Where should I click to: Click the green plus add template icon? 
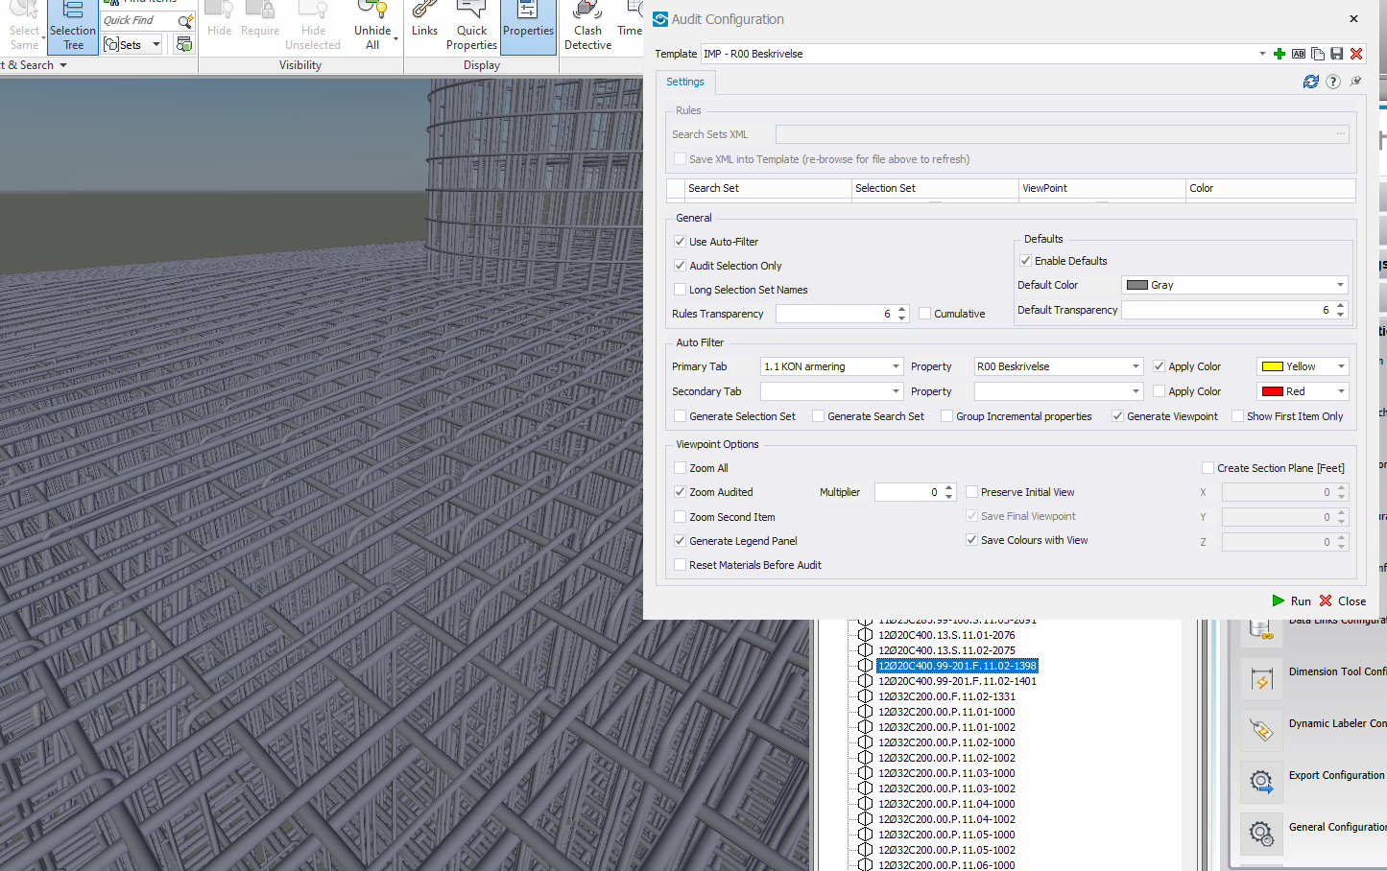click(1279, 54)
